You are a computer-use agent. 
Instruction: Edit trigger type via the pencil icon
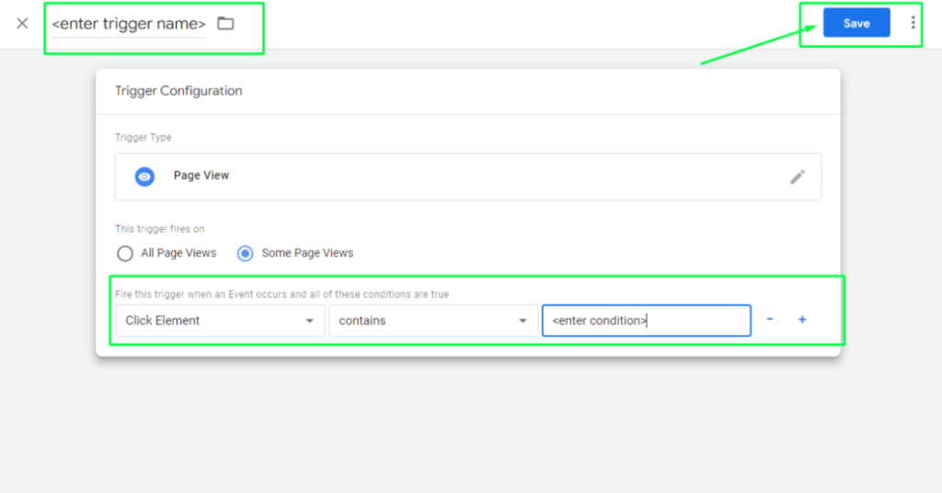(x=798, y=177)
